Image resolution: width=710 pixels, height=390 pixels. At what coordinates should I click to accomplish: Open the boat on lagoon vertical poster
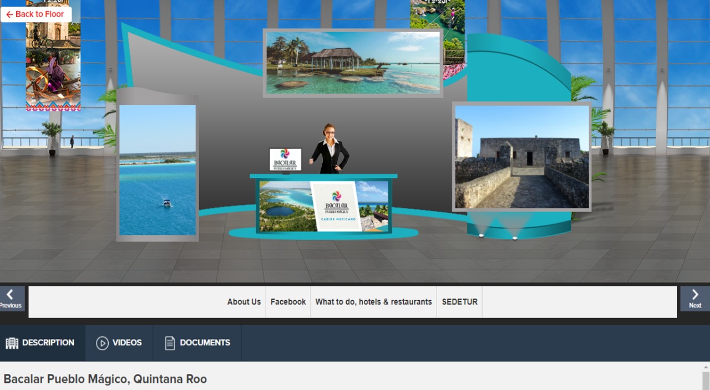(158, 170)
